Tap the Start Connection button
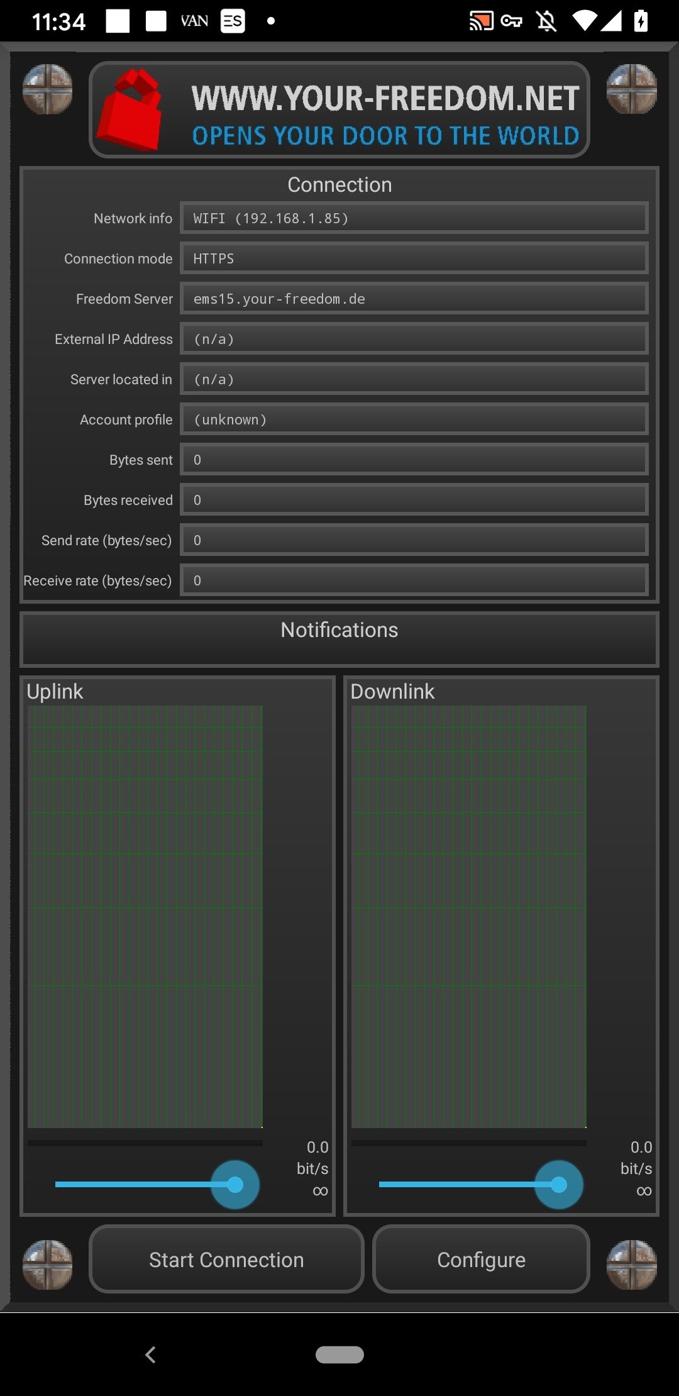Viewport: 679px width, 1396px height. click(x=226, y=1259)
